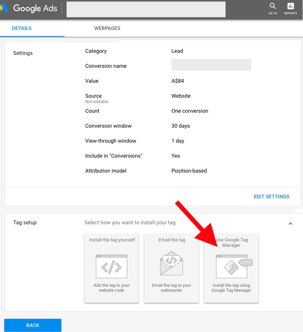The width and height of the screenshot is (303, 332).
Task: Collapse the Tag setup section chevron
Action: pos(291,224)
